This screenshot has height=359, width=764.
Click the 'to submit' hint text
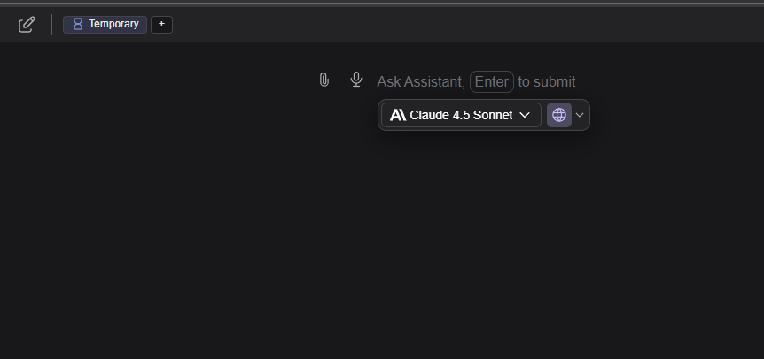(x=547, y=82)
